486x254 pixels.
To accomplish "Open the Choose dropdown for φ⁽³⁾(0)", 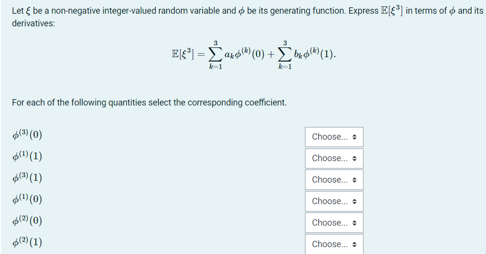I will tap(334, 137).
